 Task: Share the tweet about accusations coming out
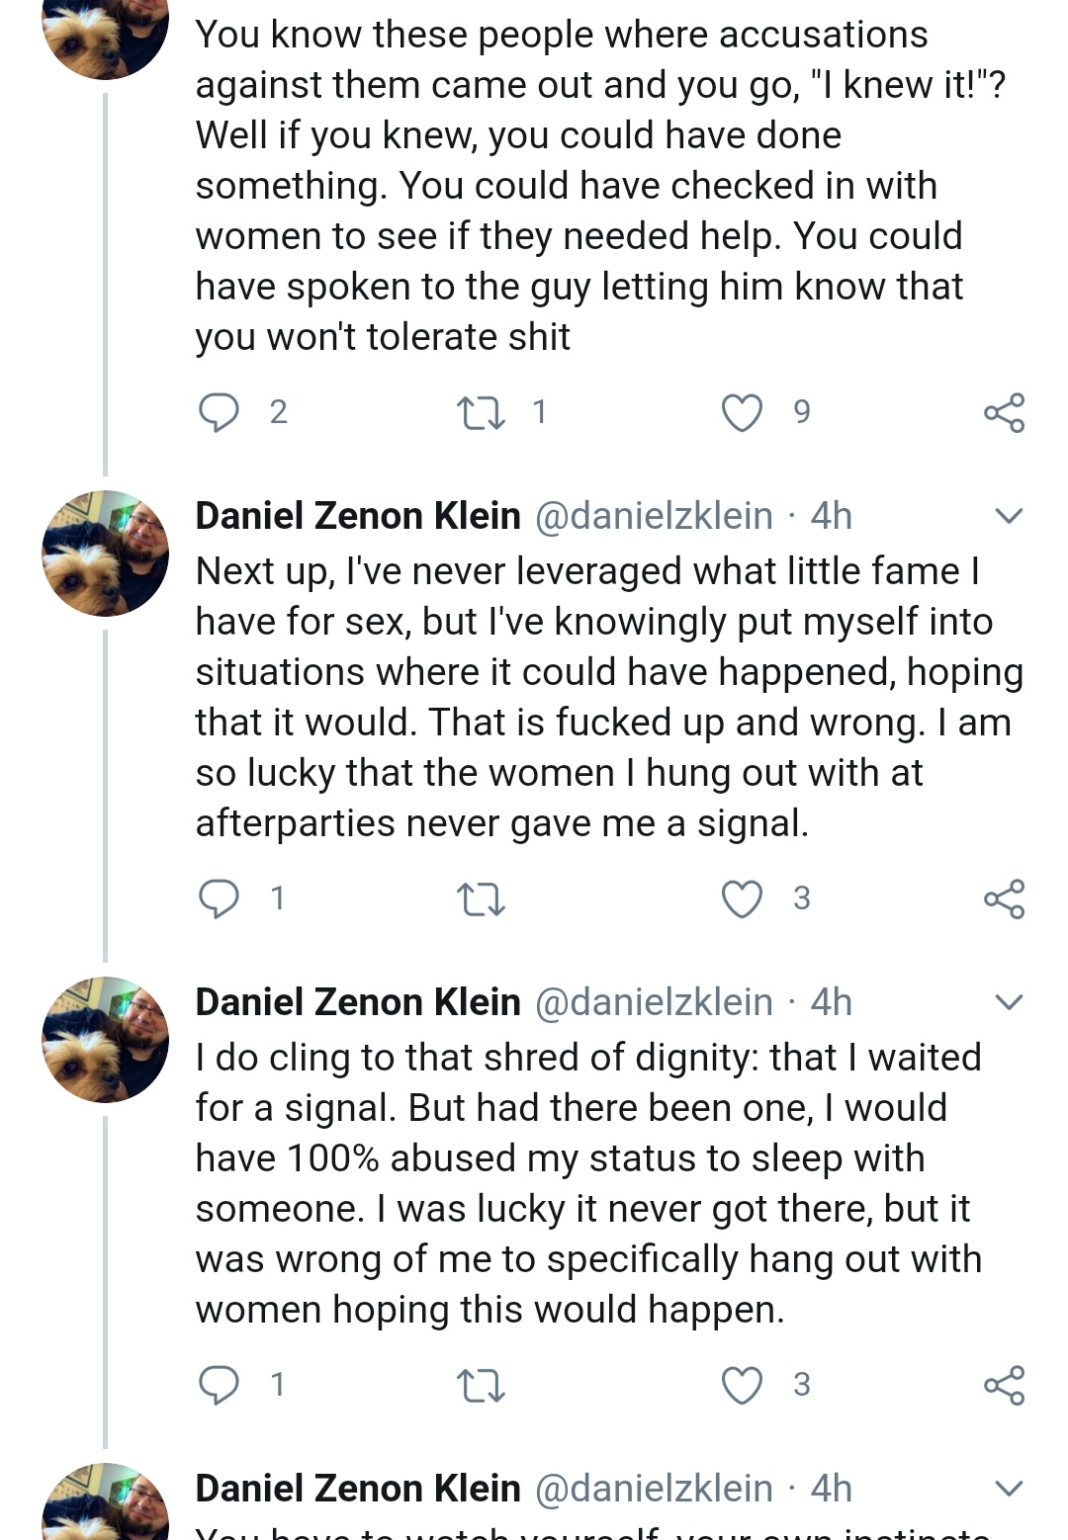1005,412
